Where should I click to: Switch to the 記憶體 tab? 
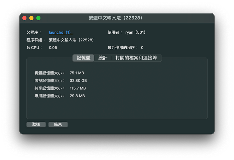point(84,58)
